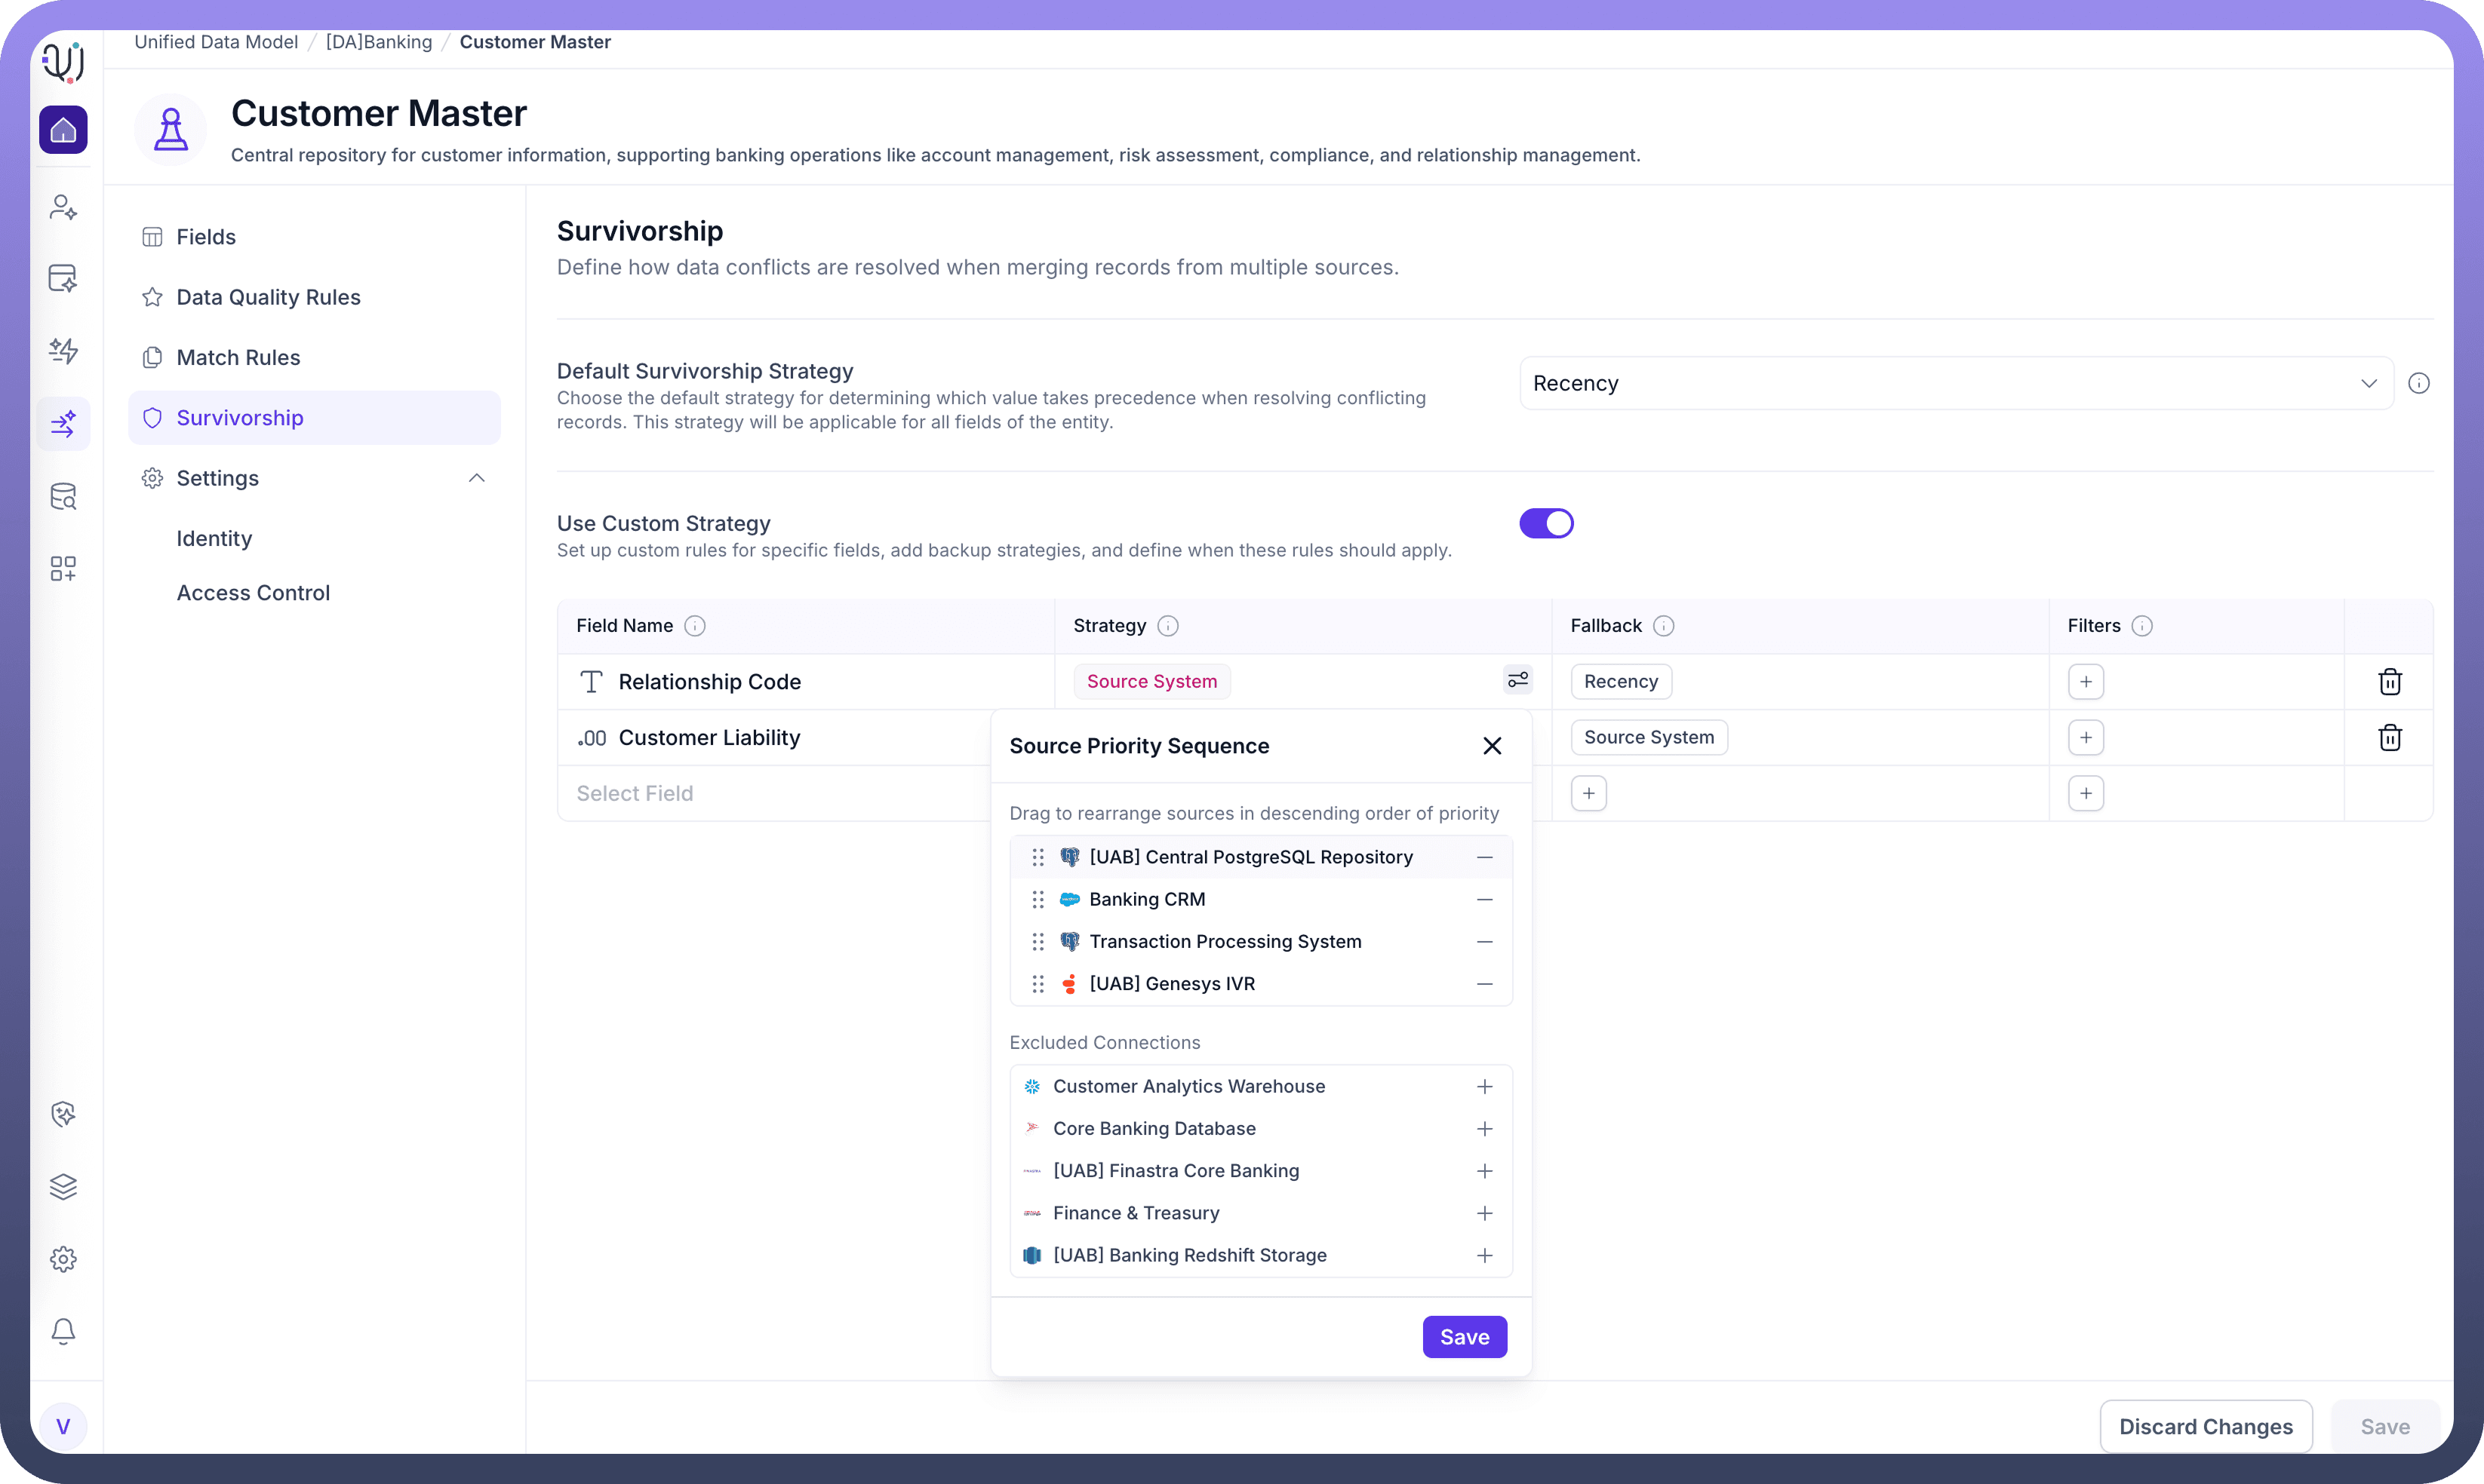The height and width of the screenshot is (1484, 2484).
Task: Add Core Banking Database to sequence
Action: [1485, 1129]
